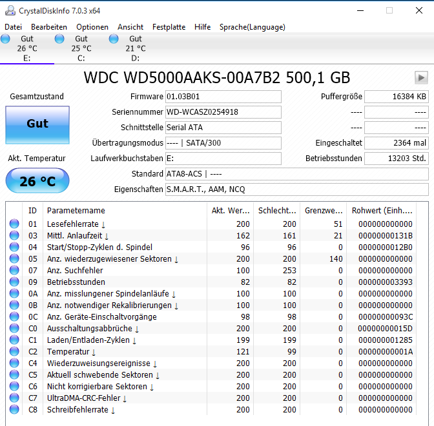The image size is (434, 426).
Task: Click status orb of Anz. Suchfehler row
Action: tap(14, 270)
